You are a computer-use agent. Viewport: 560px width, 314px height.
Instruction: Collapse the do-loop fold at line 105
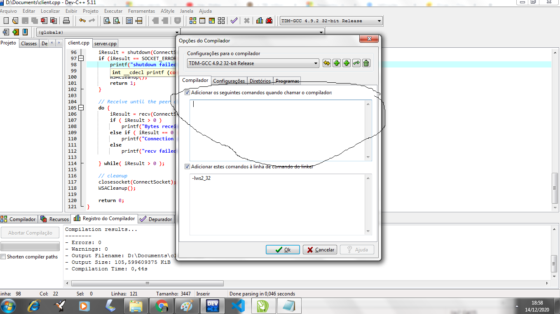(x=81, y=108)
